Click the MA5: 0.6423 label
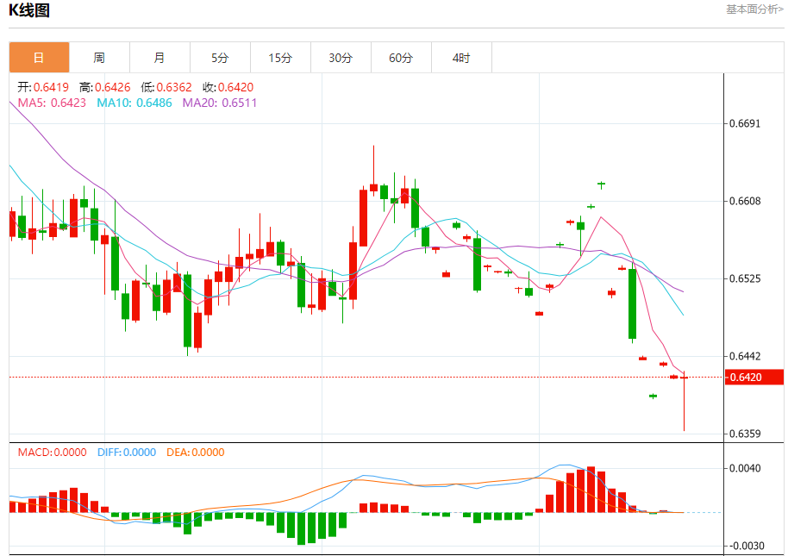Screen dimensions: 788x556 pos(52,103)
